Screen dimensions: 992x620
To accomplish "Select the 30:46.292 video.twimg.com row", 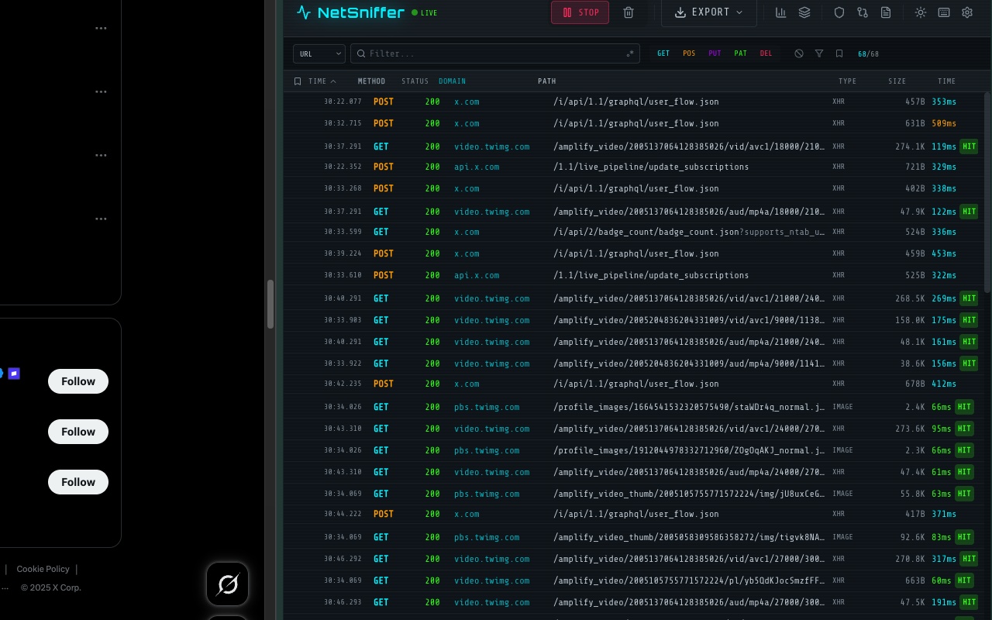I will [634, 559].
